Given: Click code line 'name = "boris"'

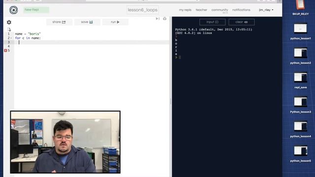Looking at the screenshot, I should [x=28, y=34].
